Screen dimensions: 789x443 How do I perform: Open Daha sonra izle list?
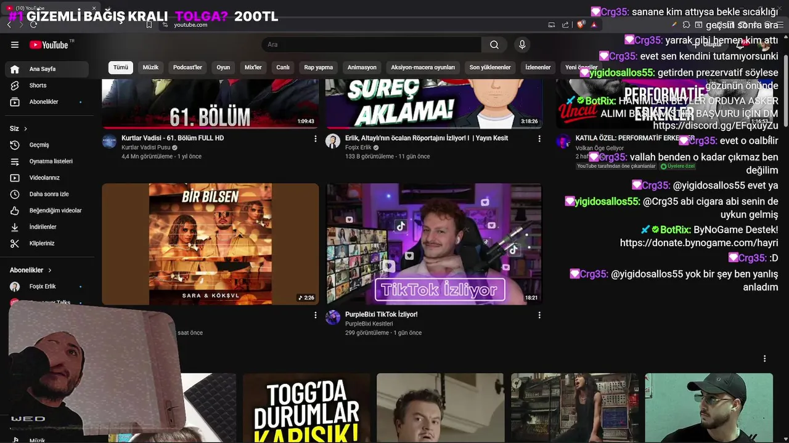pos(47,194)
